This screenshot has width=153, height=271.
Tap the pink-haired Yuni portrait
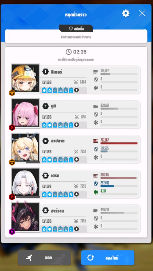(25, 113)
